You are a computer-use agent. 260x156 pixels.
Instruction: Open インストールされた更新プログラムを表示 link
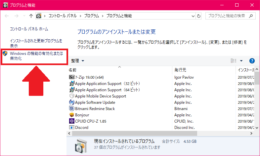36,43
